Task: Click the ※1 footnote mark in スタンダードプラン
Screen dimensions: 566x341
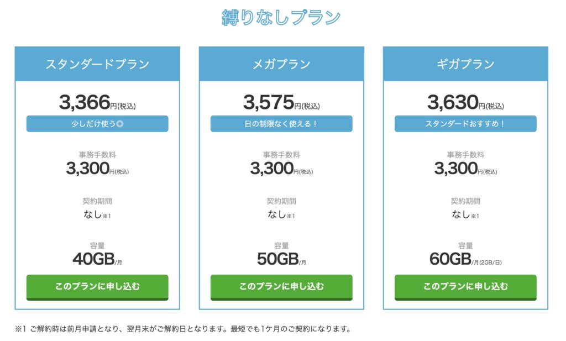Action: tap(107, 216)
